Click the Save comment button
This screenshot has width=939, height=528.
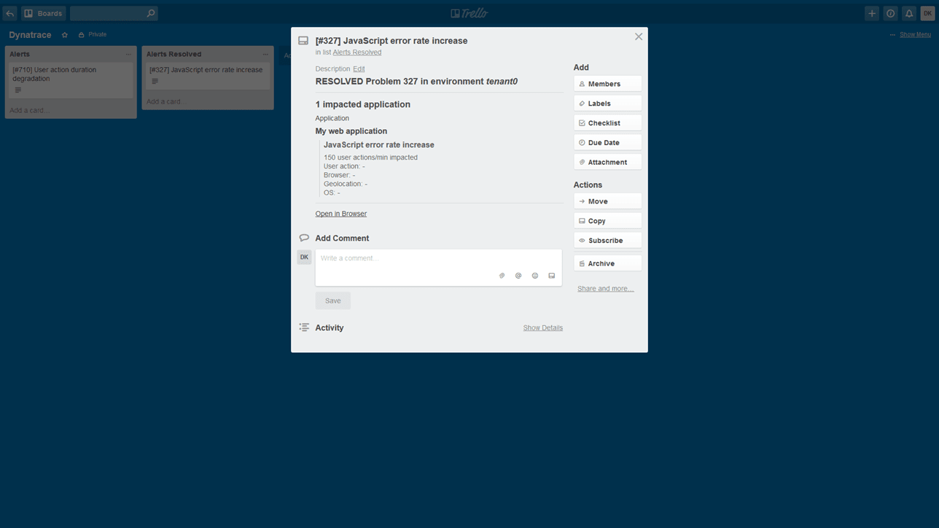tap(332, 300)
